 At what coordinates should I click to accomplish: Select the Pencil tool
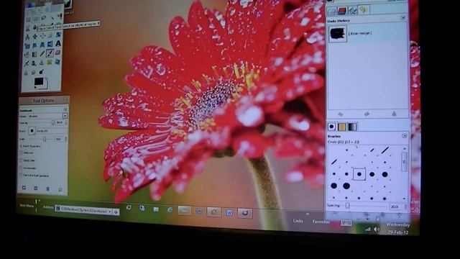tap(42, 54)
